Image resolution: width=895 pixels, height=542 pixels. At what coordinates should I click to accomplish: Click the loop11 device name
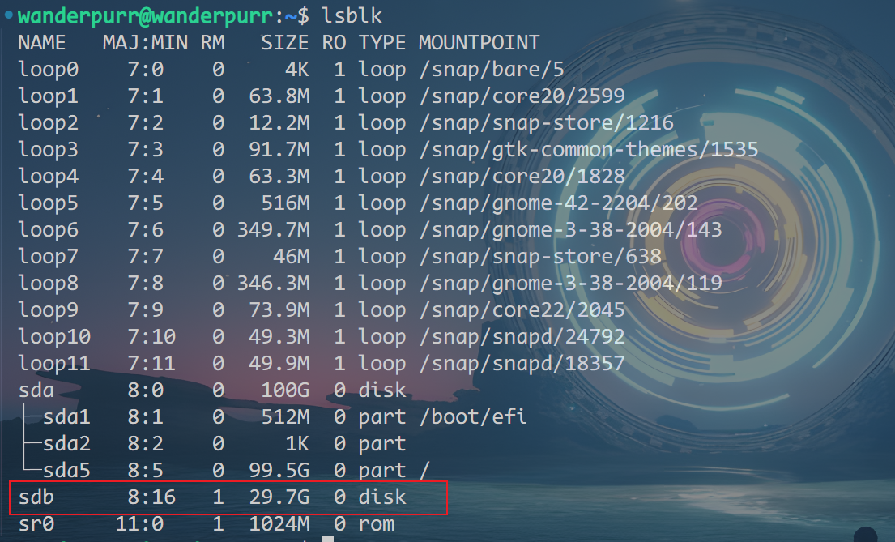(x=55, y=364)
